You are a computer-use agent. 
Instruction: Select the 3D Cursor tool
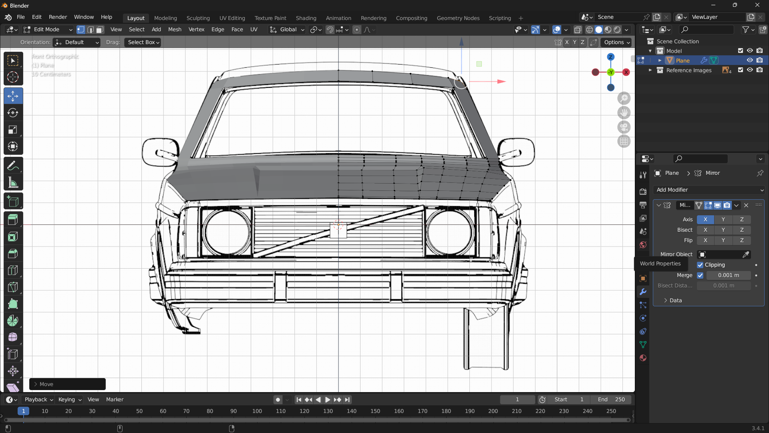pos(13,77)
